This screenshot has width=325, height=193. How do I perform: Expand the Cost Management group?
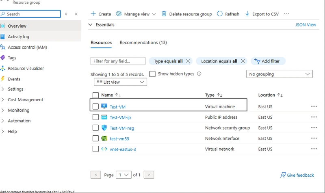coord(3,100)
